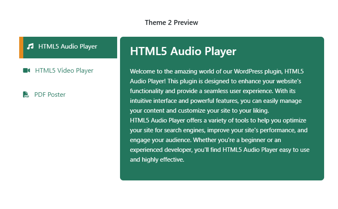This screenshot has width=338, height=209.
Task: Click the HTML5 Audio Player content heading
Action: tap(183, 51)
